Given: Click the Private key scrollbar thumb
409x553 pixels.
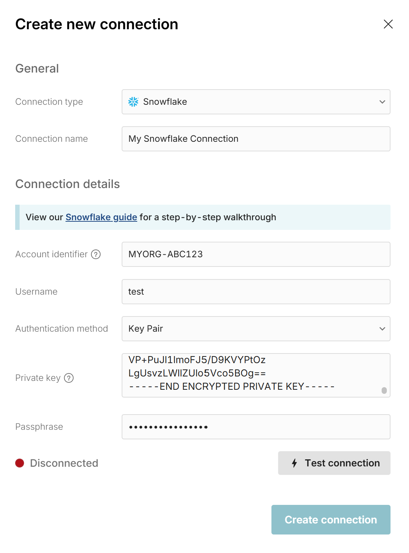Looking at the screenshot, I should point(384,391).
